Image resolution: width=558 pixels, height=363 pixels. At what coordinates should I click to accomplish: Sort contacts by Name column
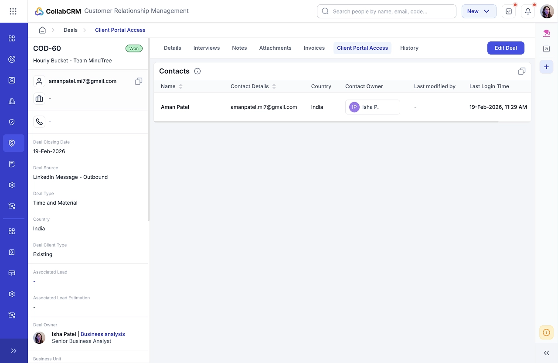181,86
